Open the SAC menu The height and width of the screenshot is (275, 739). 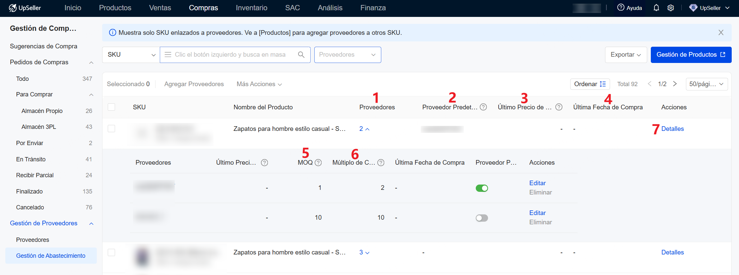pos(292,8)
